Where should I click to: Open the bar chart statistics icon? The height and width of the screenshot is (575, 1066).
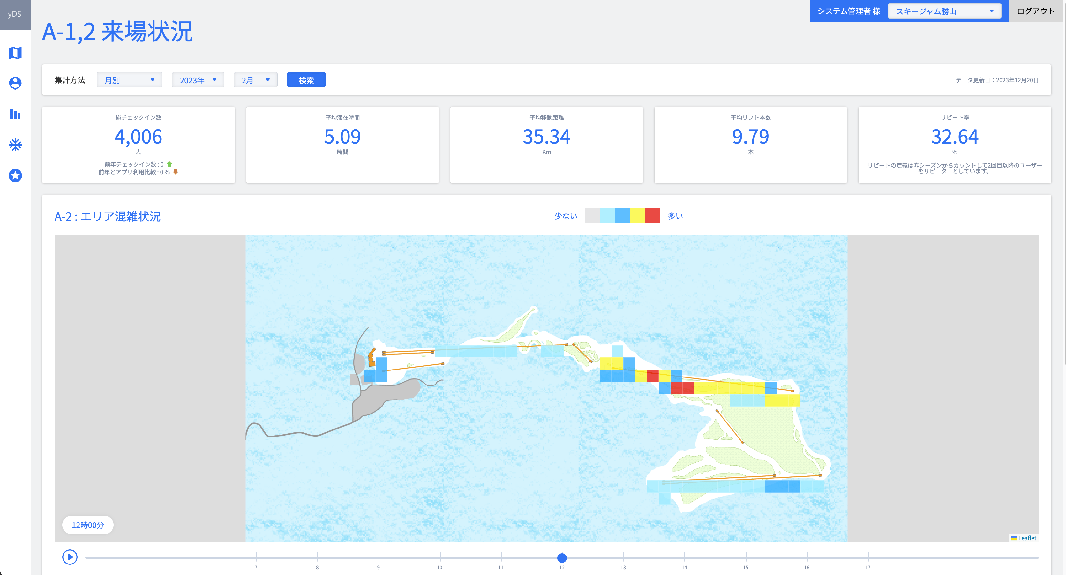pos(15,114)
